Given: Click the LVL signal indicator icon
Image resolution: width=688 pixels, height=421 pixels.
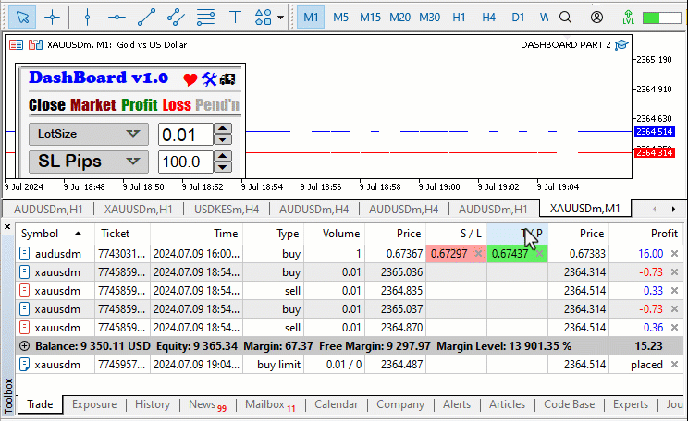Looking at the screenshot, I should (628, 18).
